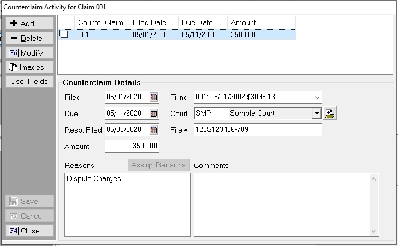Screen dimensions: 398x246
Task: Open the User Fields button
Action: (29, 82)
